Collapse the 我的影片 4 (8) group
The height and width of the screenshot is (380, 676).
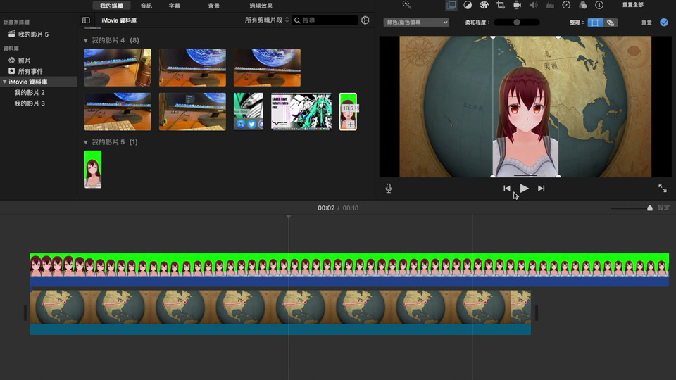click(x=85, y=41)
